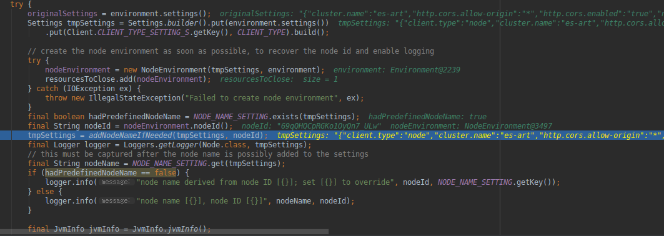Image resolution: width=664 pixels, height=236 pixels.
Task: Click hadPredefinedNodeName in the final boolean declaration
Action: click(134, 116)
